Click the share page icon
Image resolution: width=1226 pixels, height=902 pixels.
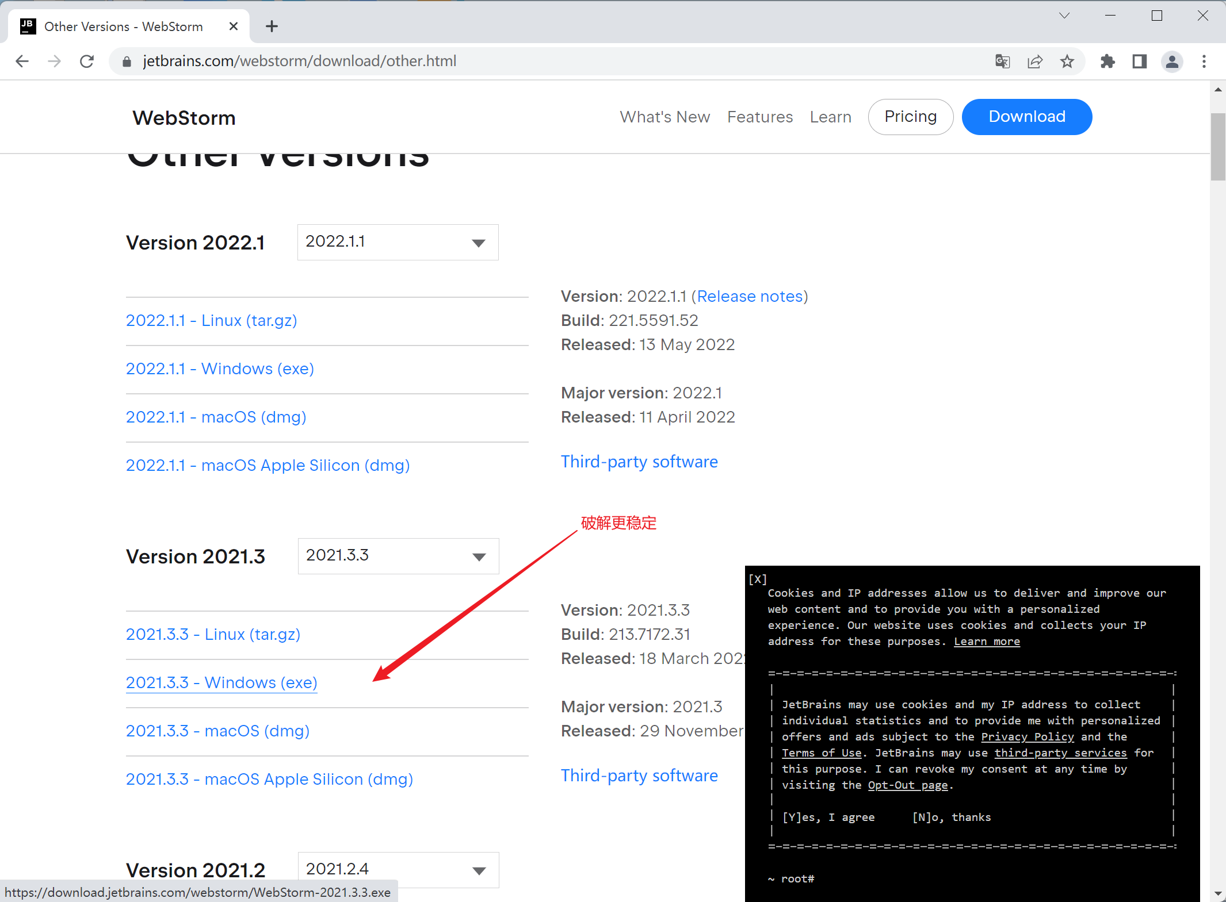[x=1035, y=61]
